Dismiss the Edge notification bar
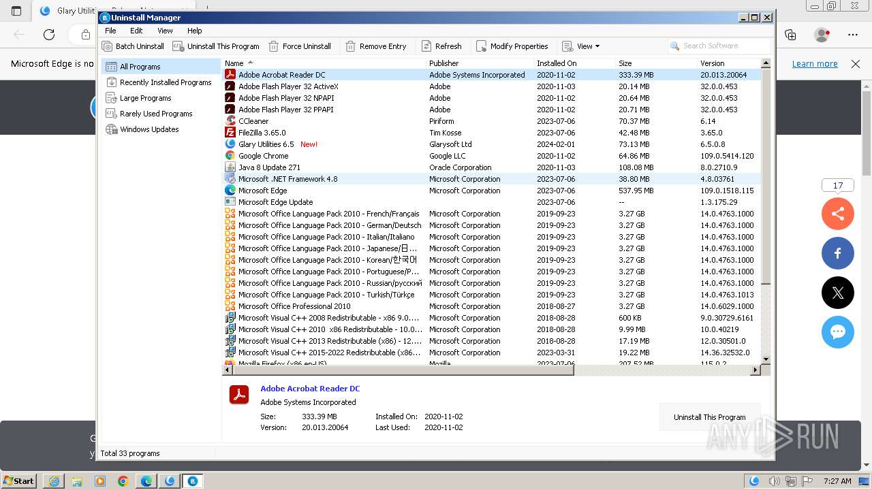 tap(856, 63)
